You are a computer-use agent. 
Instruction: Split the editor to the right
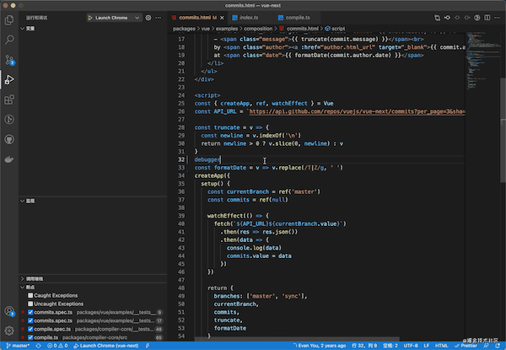(x=487, y=18)
